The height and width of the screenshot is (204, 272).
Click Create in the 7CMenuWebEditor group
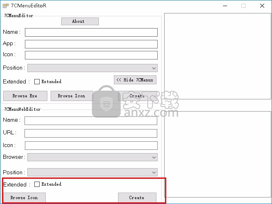click(x=137, y=197)
